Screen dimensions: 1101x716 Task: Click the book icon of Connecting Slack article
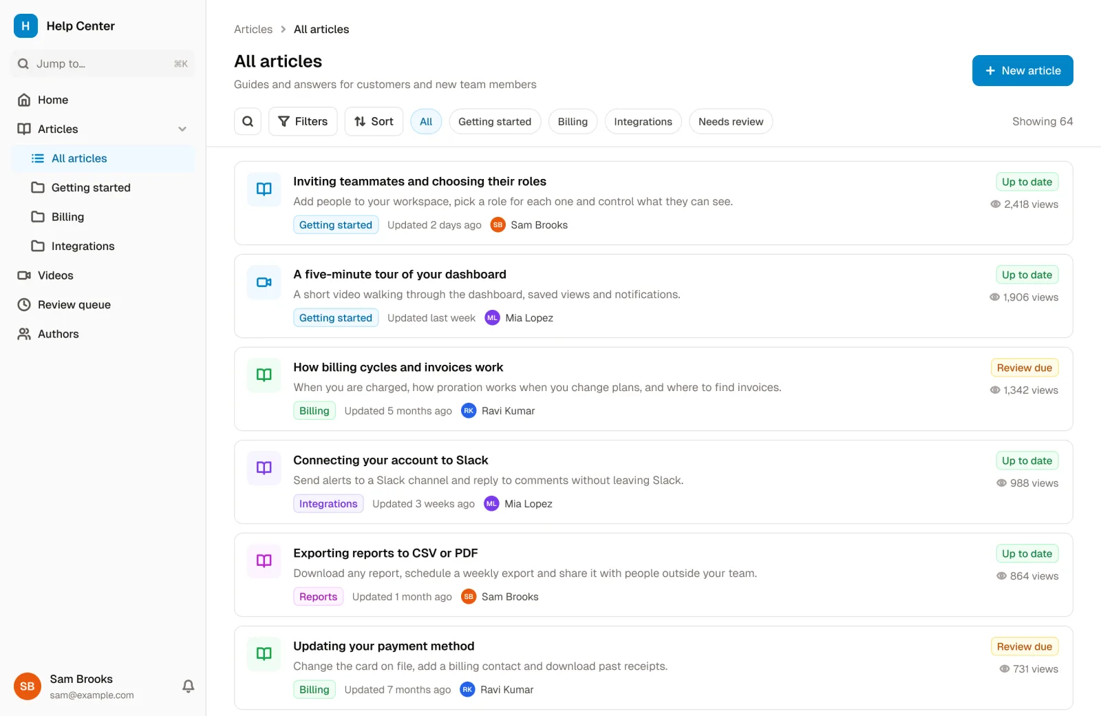click(x=264, y=467)
